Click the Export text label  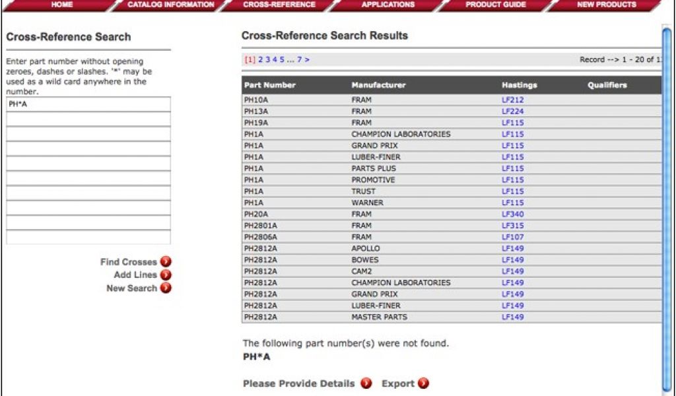coord(398,383)
